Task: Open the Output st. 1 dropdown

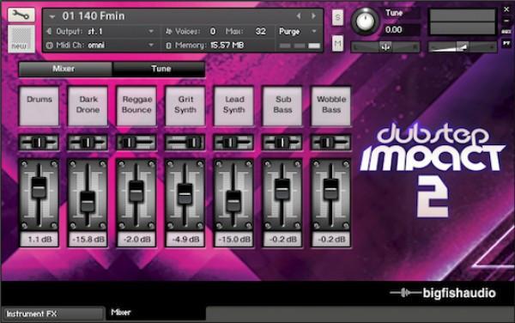Action: click(x=151, y=32)
